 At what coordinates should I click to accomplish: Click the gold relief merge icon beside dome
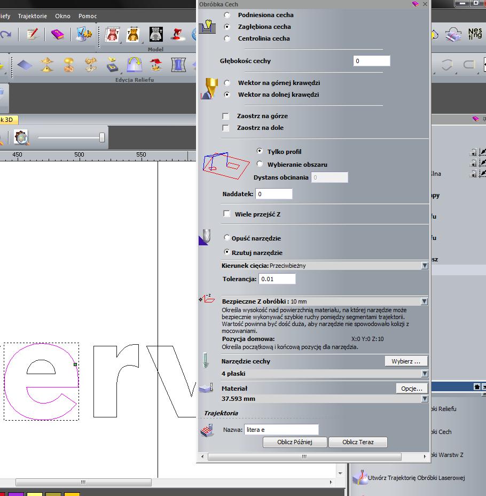click(91, 65)
